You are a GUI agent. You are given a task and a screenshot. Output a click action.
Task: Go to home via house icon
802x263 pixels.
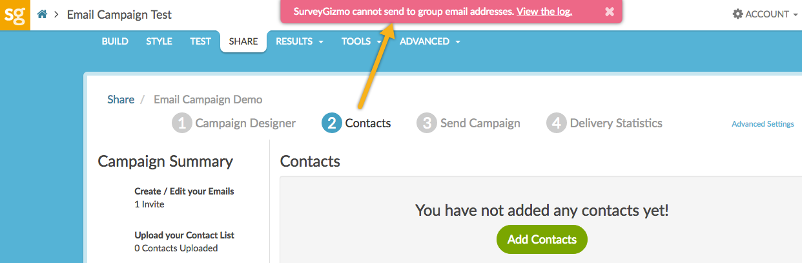[x=43, y=14]
